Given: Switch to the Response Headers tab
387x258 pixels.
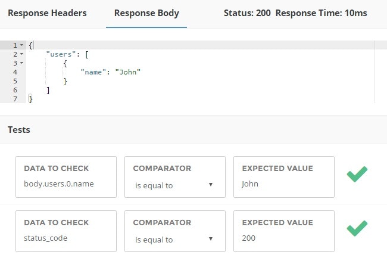Looking at the screenshot, I should [x=47, y=13].
